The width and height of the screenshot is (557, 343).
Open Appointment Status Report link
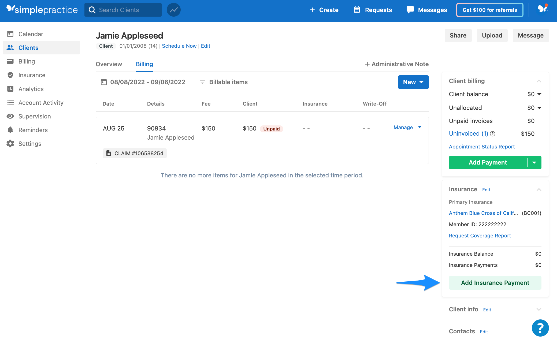click(x=482, y=147)
